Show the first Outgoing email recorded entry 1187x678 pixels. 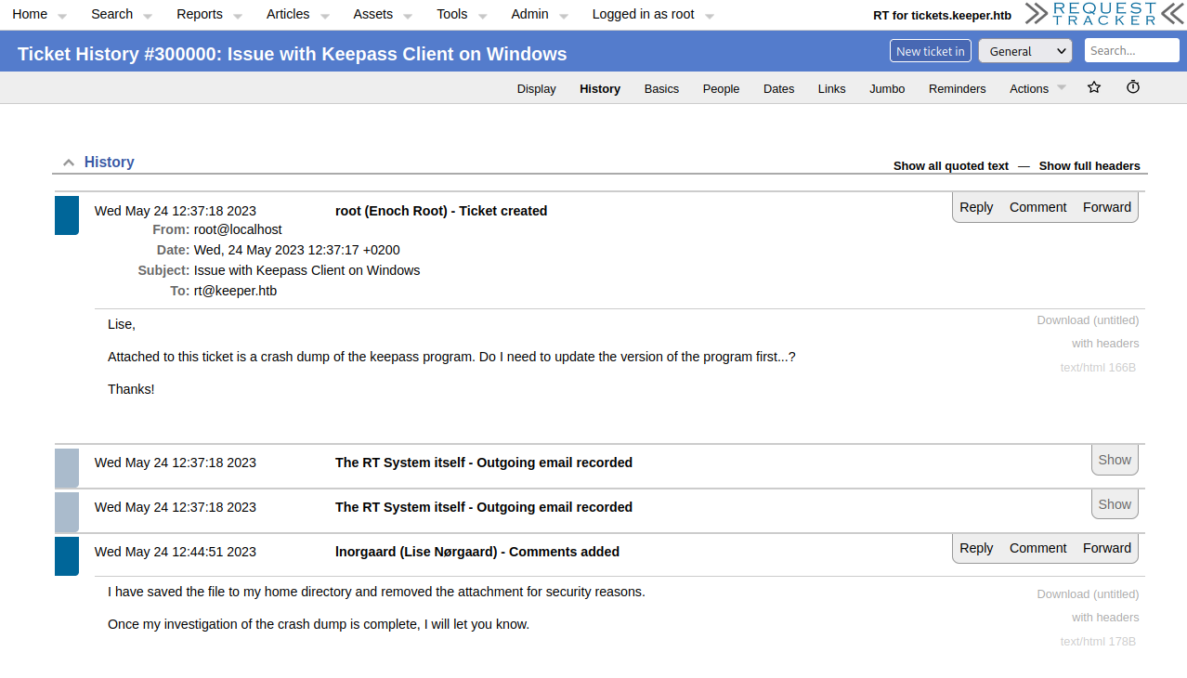(1115, 460)
